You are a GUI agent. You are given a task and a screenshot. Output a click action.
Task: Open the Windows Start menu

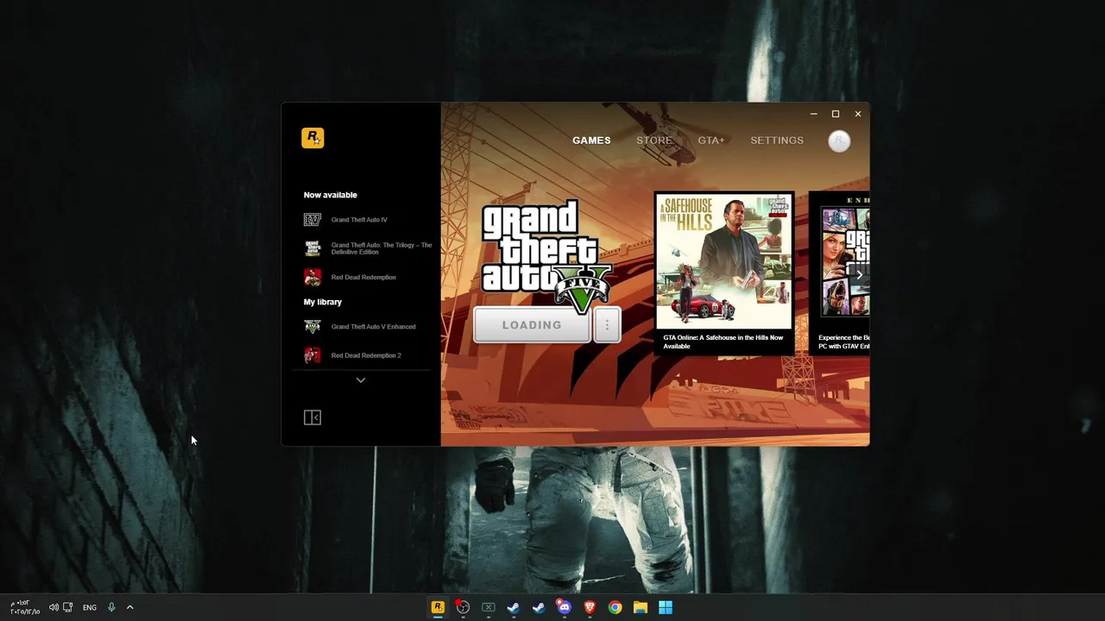(x=666, y=607)
